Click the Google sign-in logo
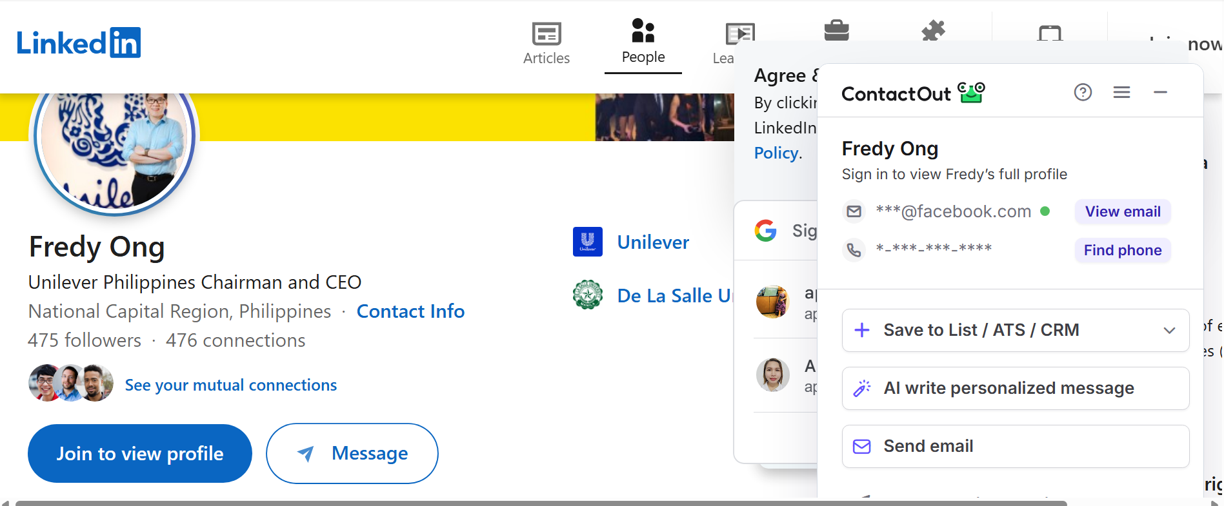 [766, 230]
